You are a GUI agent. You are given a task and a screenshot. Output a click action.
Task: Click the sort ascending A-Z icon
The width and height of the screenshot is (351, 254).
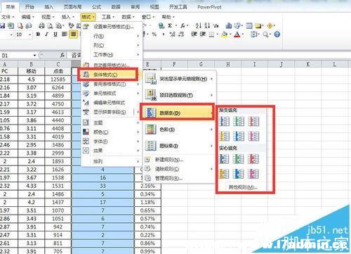199,25
